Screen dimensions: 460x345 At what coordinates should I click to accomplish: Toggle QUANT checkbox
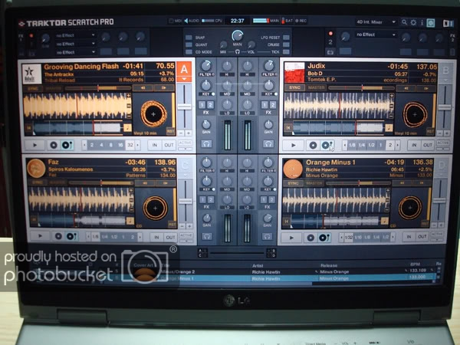(x=189, y=44)
